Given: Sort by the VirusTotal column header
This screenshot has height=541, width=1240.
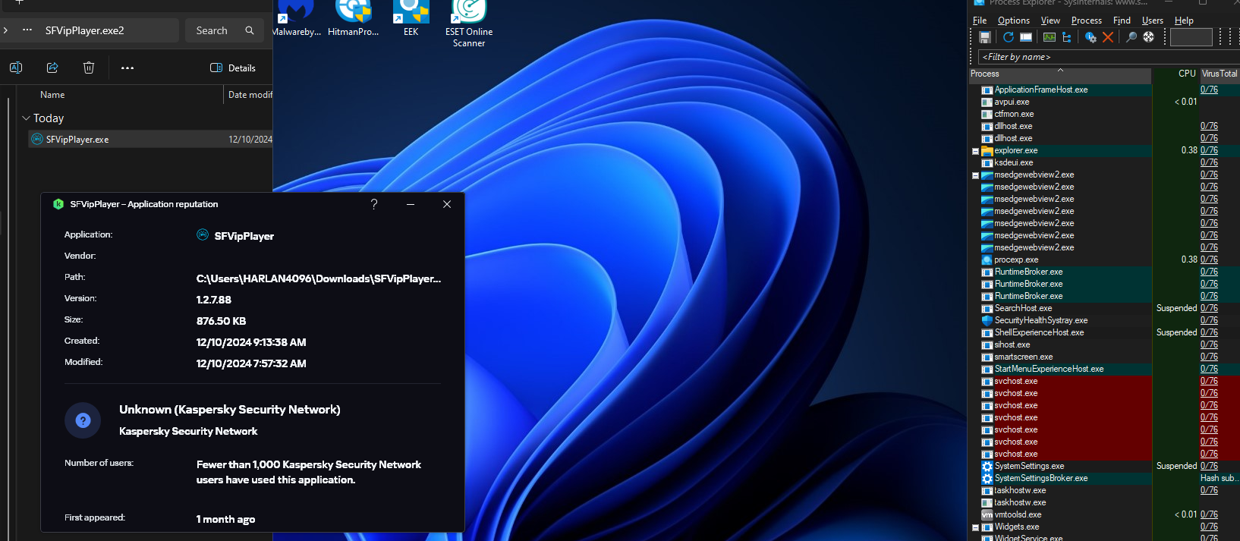Looking at the screenshot, I should click(1220, 74).
